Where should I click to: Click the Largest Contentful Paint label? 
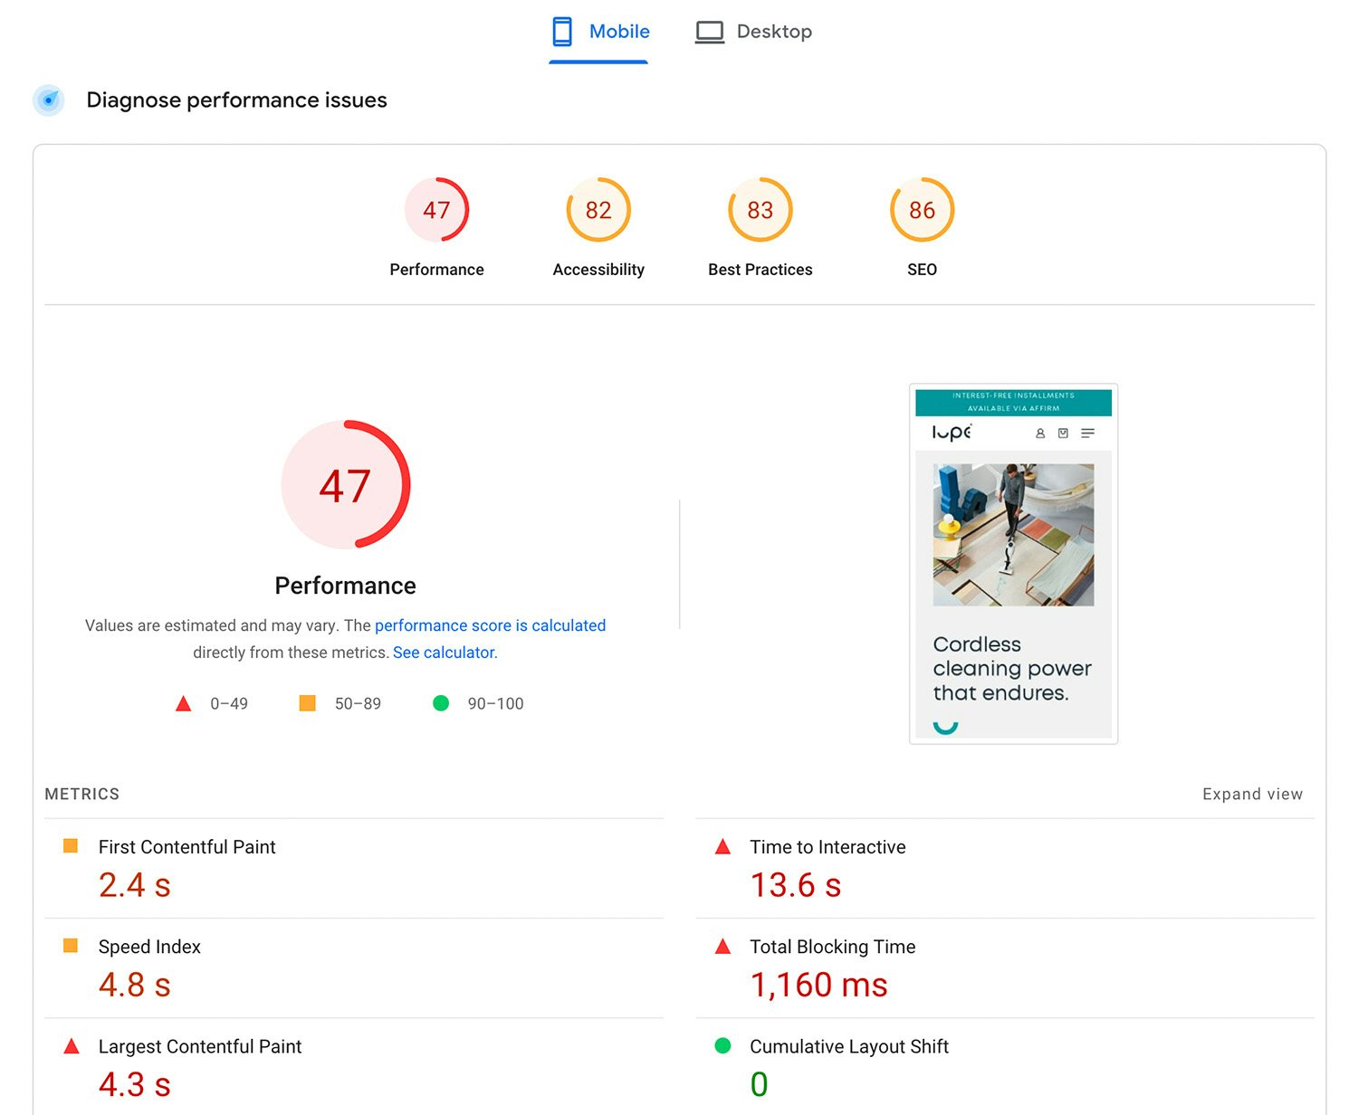(200, 1046)
